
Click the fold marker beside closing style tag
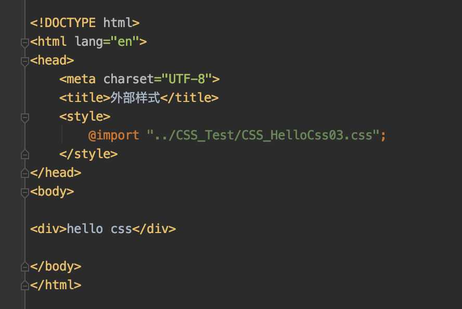25,154
